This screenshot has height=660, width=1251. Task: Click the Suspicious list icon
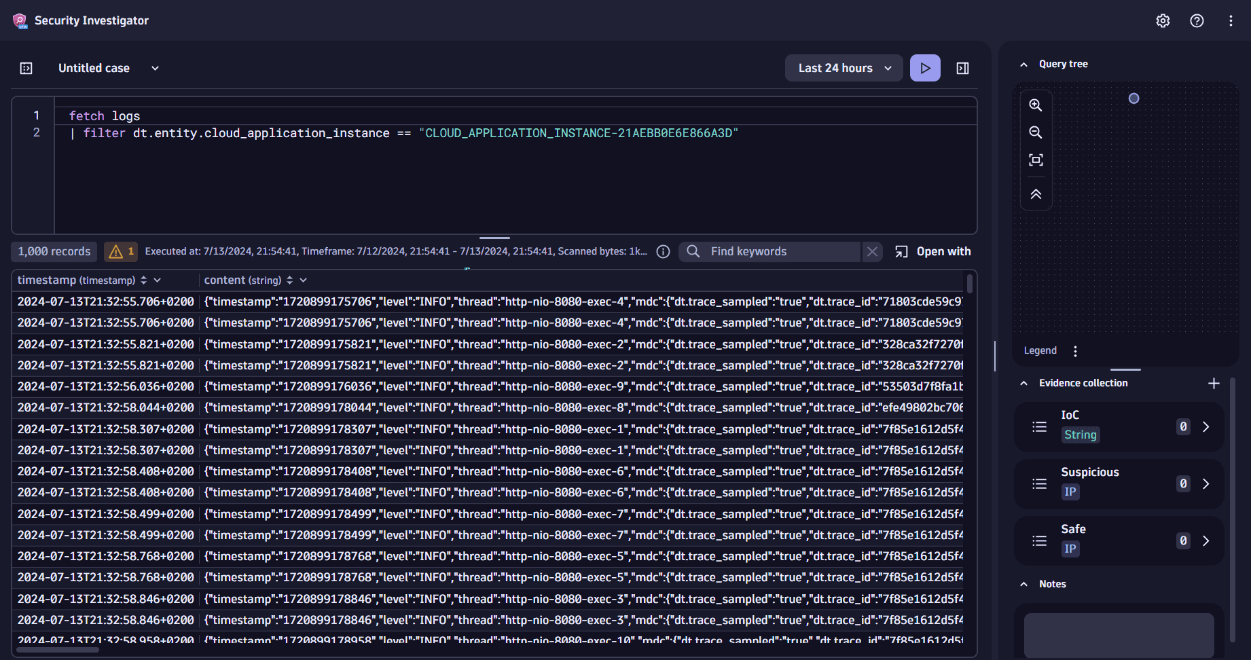coord(1039,484)
